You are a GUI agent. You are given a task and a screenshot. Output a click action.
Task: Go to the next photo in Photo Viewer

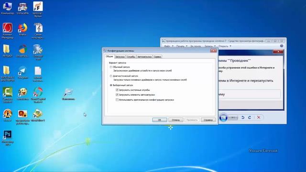[x=233, y=118]
